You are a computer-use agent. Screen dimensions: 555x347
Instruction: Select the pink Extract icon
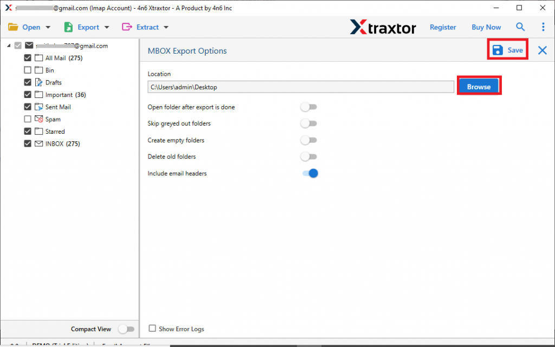(x=126, y=27)
